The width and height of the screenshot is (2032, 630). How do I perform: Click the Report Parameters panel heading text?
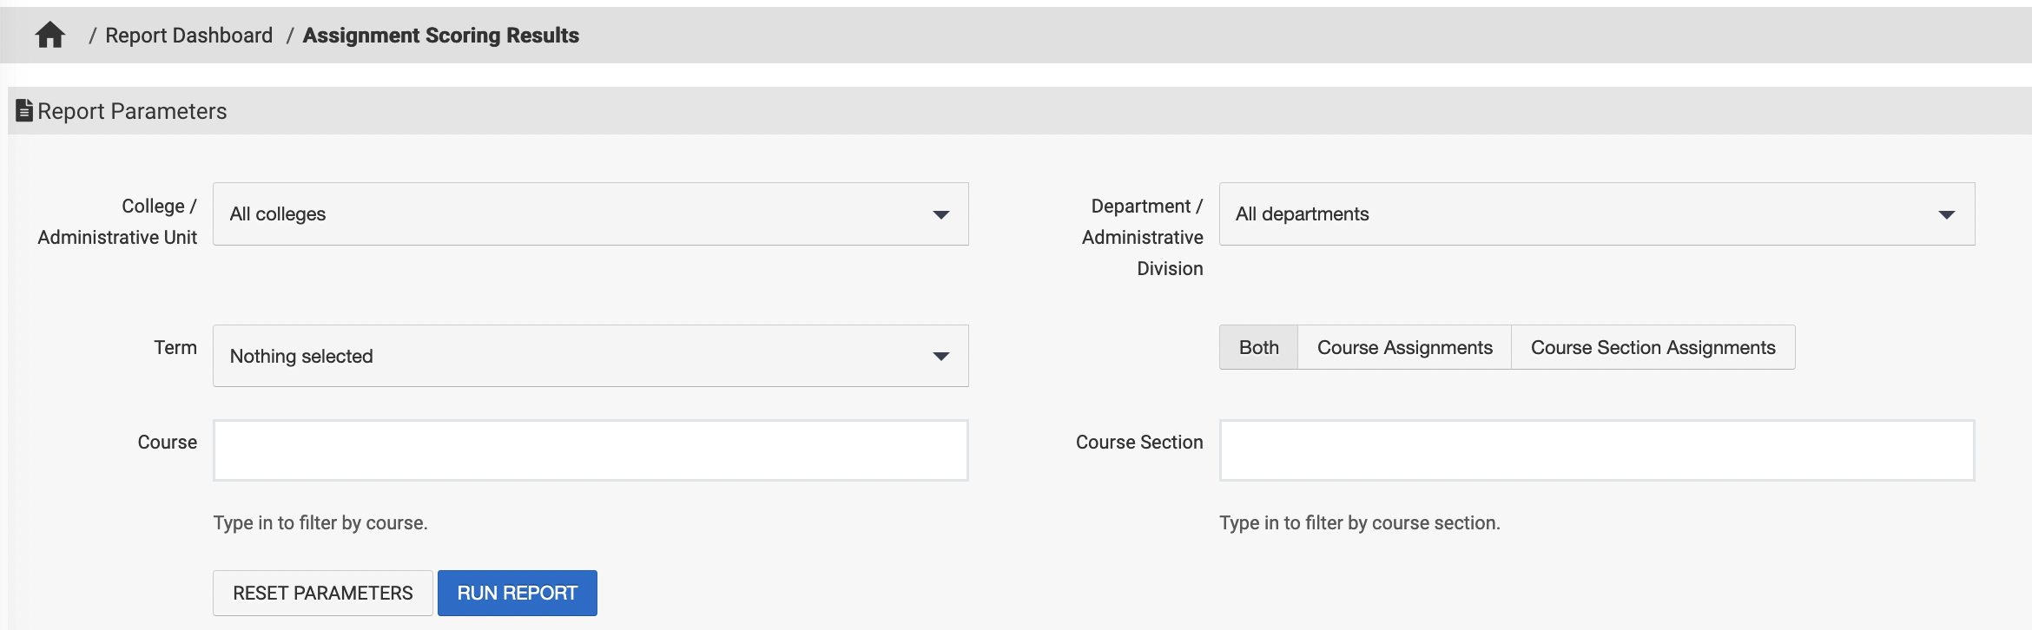click(x=132, y=111)
